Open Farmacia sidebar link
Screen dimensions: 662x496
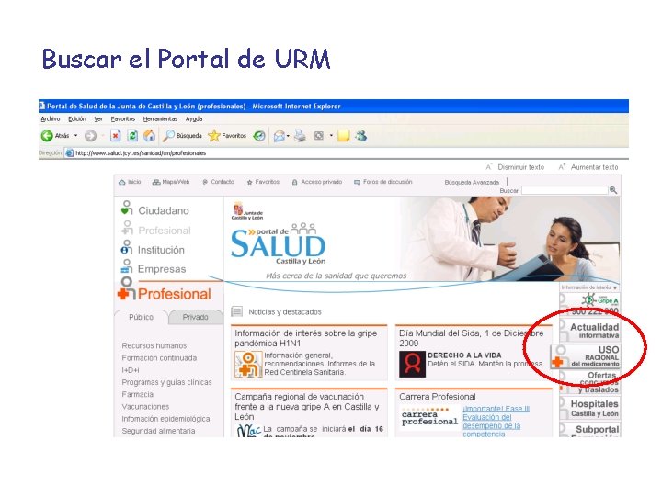pos(137,394)
